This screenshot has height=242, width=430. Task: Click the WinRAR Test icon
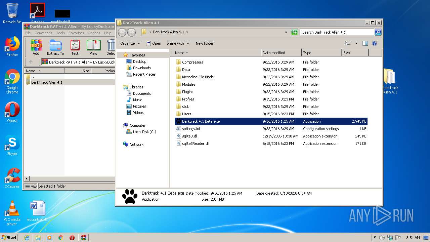pos(75,47)
